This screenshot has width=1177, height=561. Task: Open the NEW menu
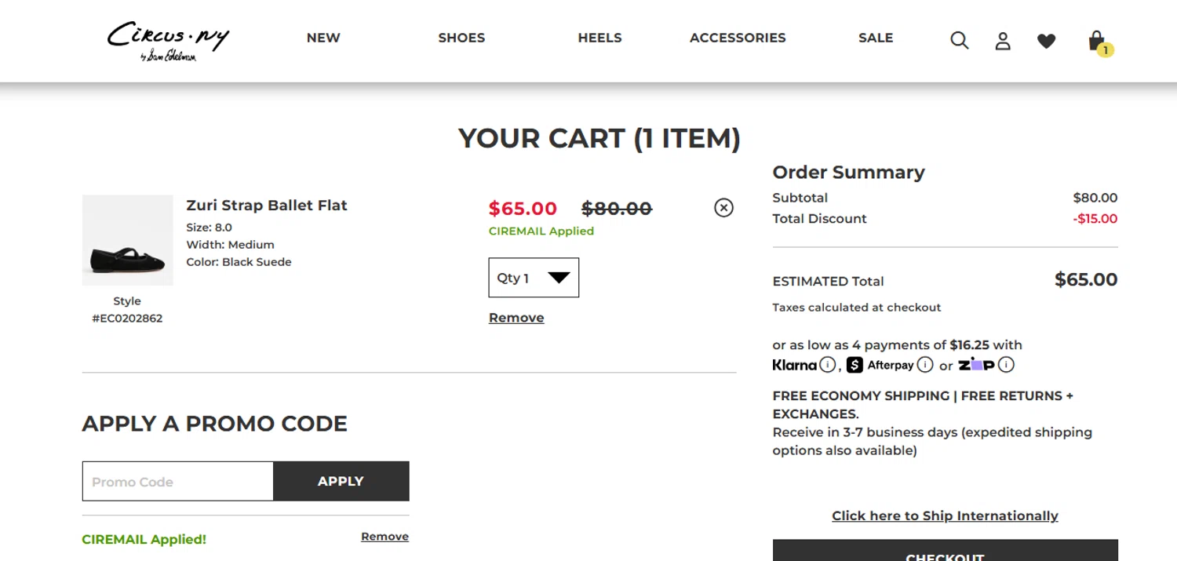323,38
